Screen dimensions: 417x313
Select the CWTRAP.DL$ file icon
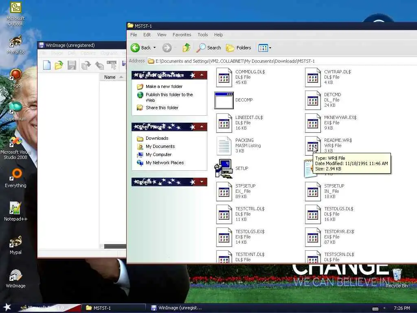tap(313, 77)
